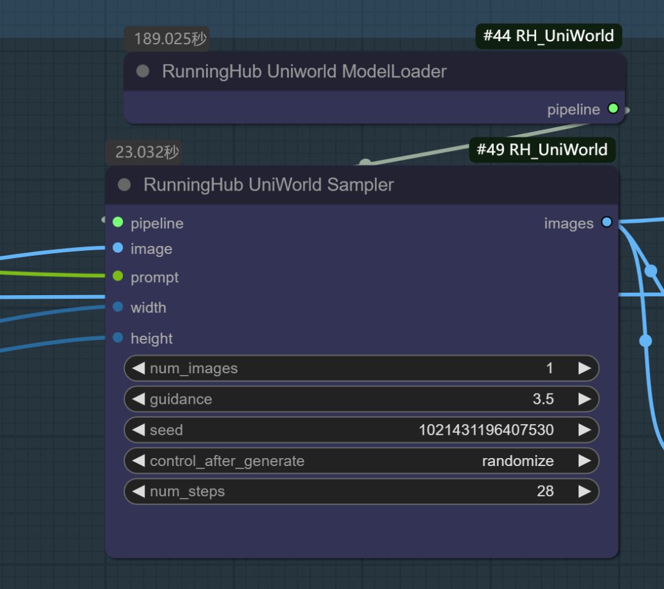Click the Sampler prompt input socket
Screen dimensions: 664x589
(118, 276)
